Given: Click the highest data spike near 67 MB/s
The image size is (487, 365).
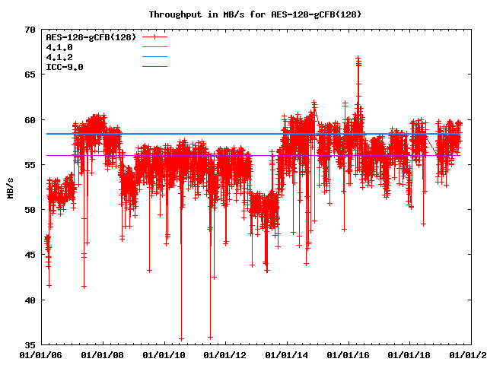Looking at the screenshot, I should (358, 59).
